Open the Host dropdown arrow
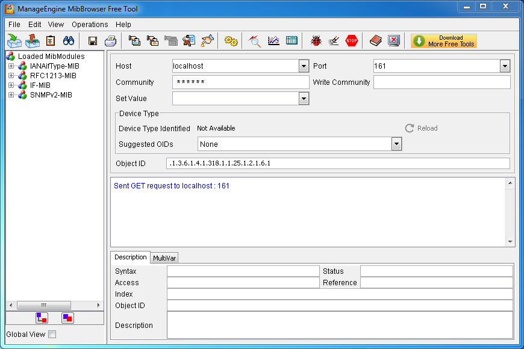The width and height of the screenshot is (524, 349). click(304, 66)
